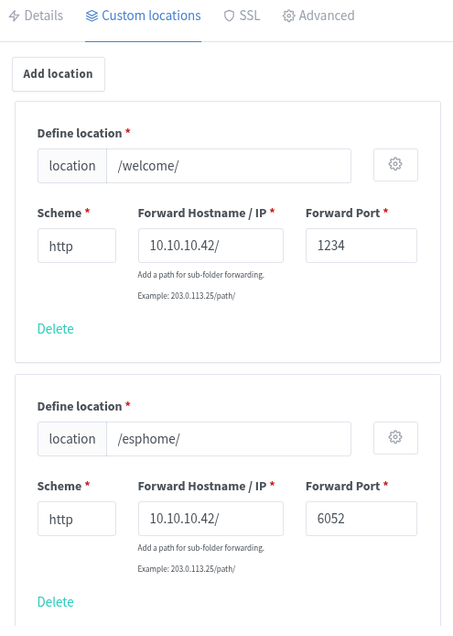
Task: Select the Custom locations tab
Action: [143, 16]
